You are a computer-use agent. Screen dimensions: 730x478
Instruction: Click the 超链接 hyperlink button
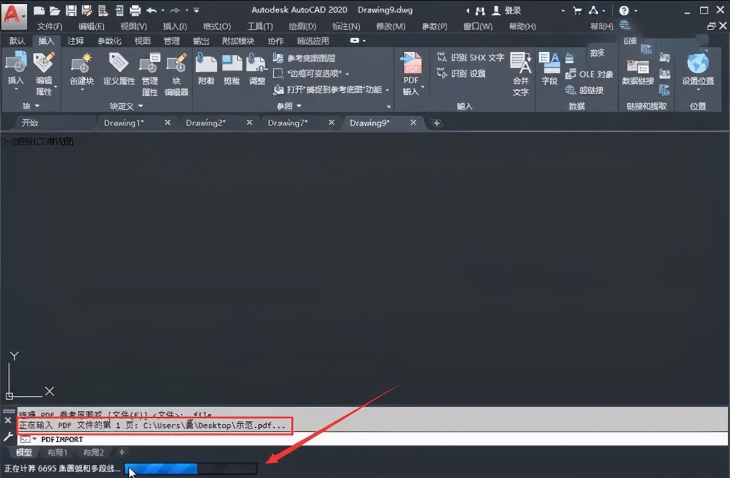(585, 90)
